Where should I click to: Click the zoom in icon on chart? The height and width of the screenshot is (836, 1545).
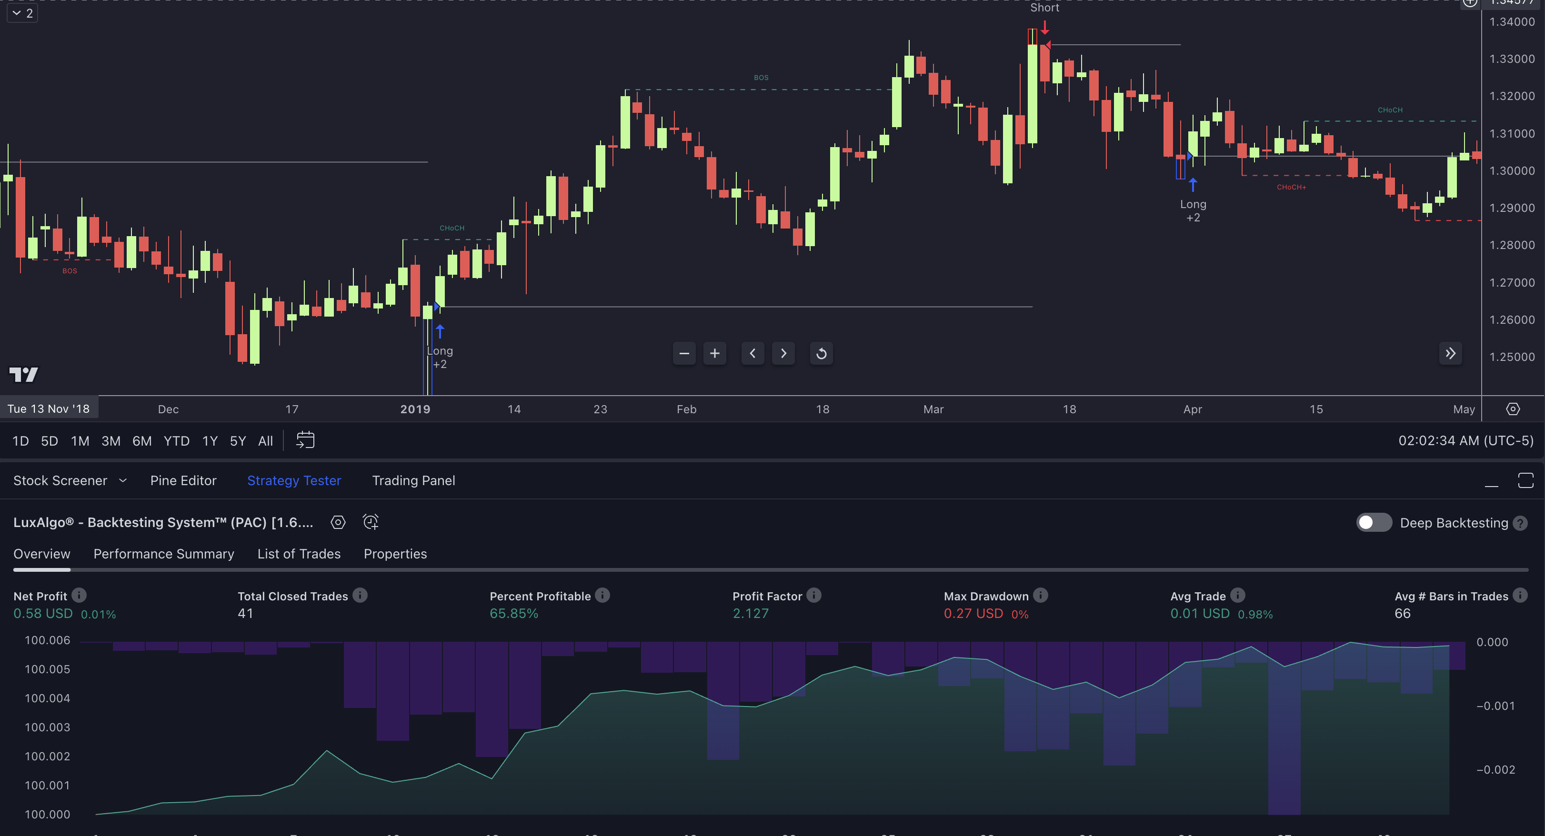tap(715, 353)
